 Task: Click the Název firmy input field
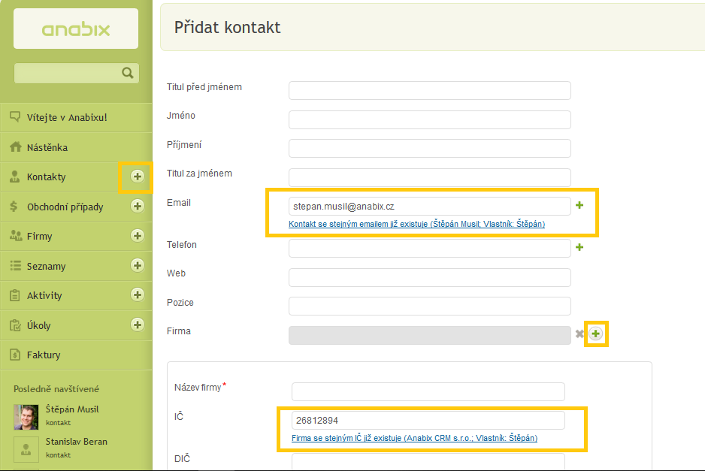point(428,391)
